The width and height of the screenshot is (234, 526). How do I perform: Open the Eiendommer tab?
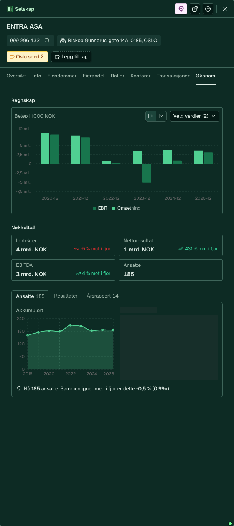click(62, 76)
